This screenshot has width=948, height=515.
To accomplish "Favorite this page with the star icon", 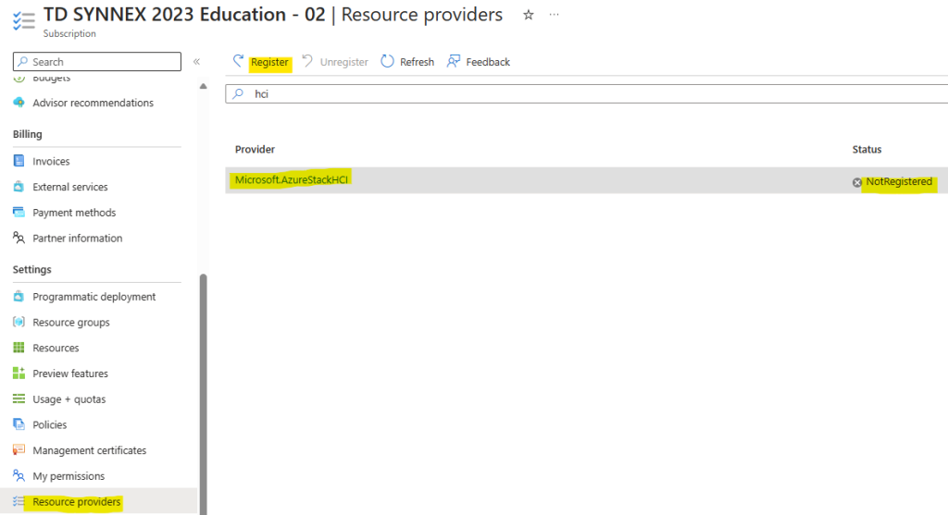I will [x=529, y=15].
